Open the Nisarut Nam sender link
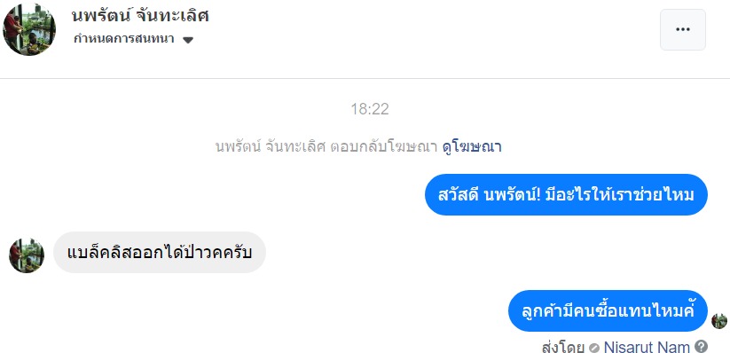 tap(647, 347)
